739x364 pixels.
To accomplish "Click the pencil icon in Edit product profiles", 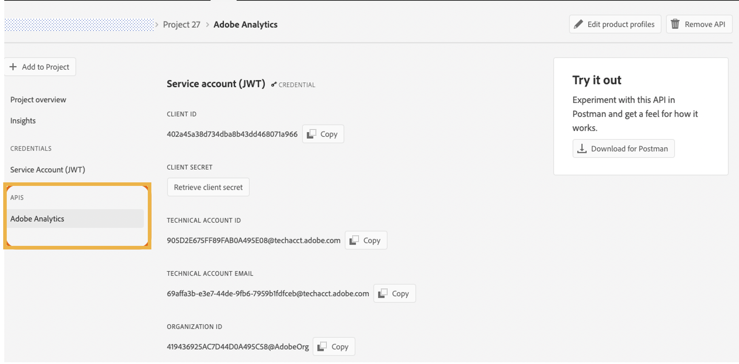I will [x=579, y=24].
